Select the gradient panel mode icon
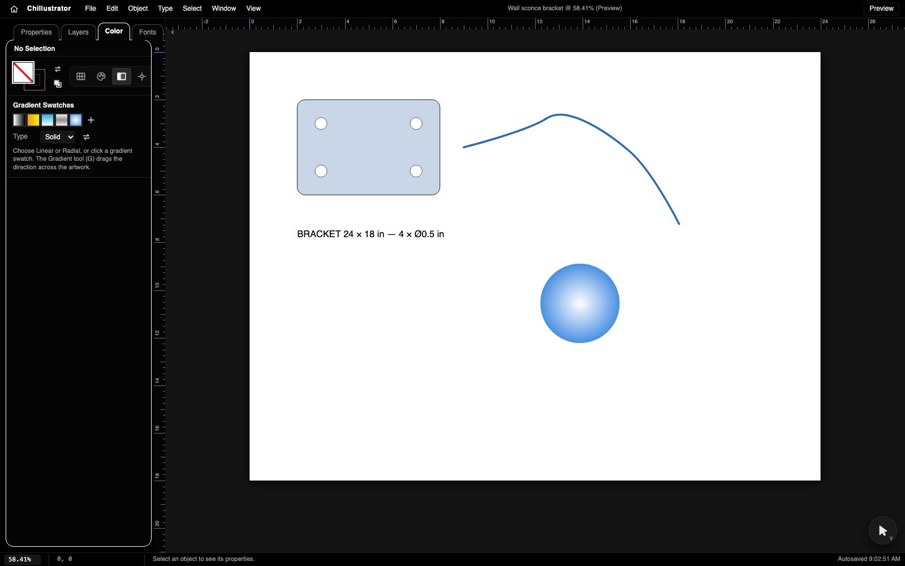 (122, 76)
